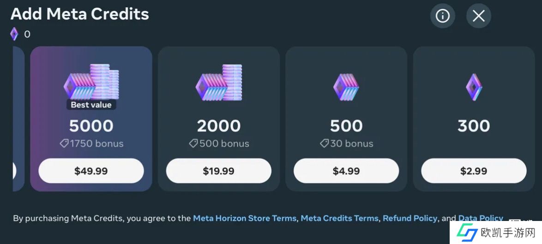Image resolution: width=542 pixels, height=244 pixels.
Task: Purchase 500 credits for $4.99
Action: (346, 171)
